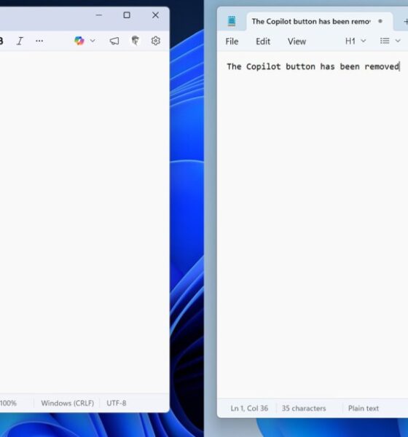Open the File menu in right Notepad
Screen dimensions: 408x437
(232, 42)
